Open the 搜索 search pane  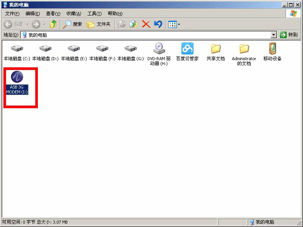(x=72, y=24)
